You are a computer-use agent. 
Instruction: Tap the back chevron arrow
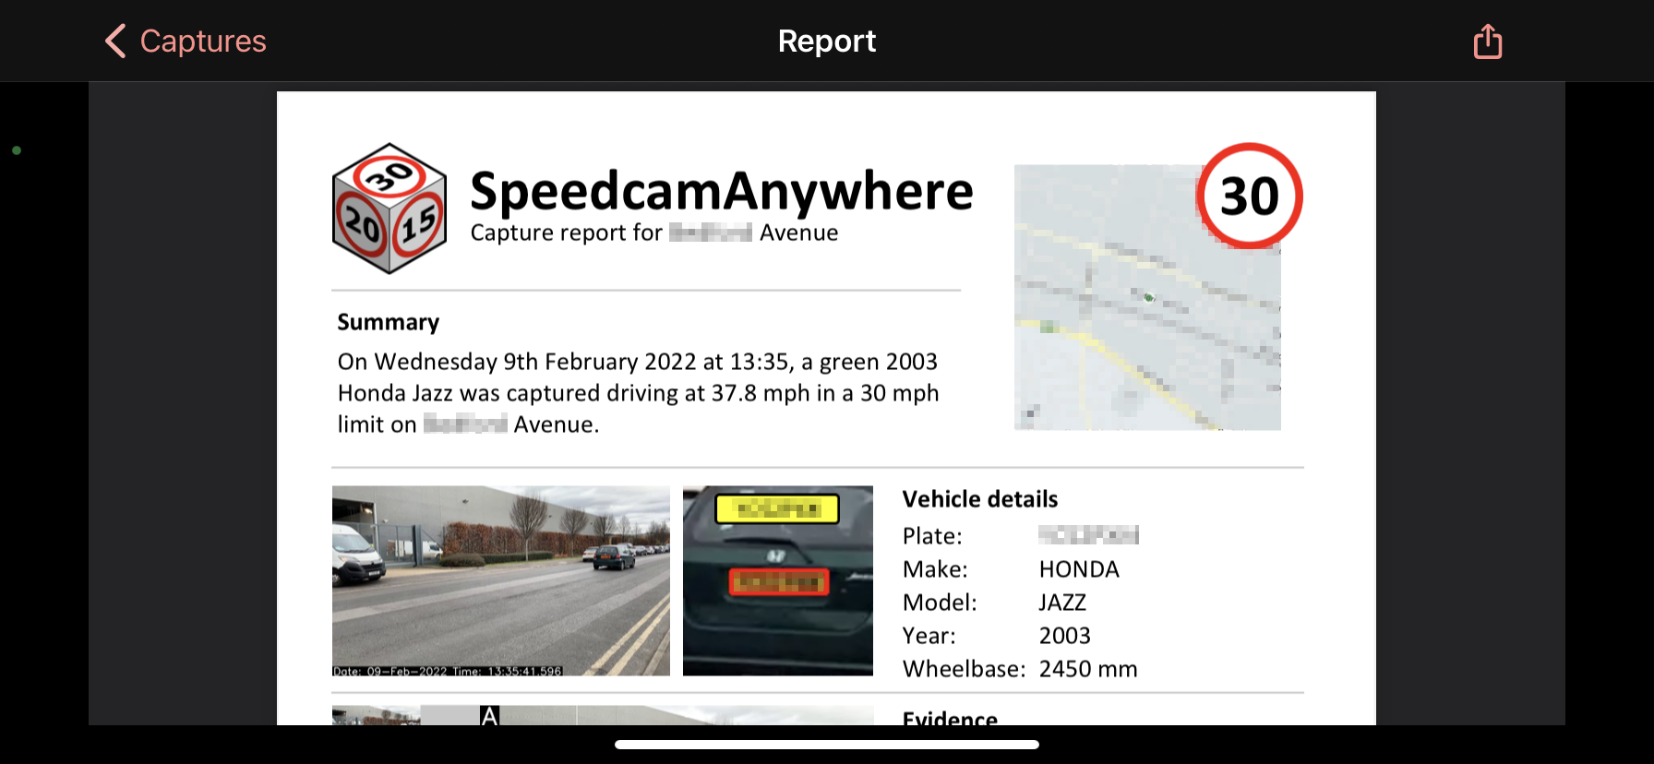115,42
